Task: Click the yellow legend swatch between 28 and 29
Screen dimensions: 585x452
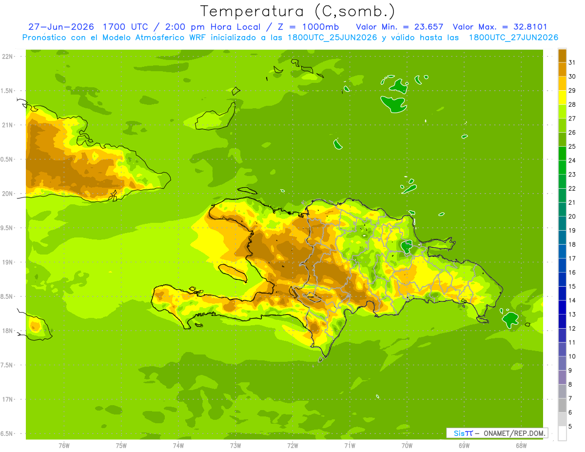Action: (562, 97)
